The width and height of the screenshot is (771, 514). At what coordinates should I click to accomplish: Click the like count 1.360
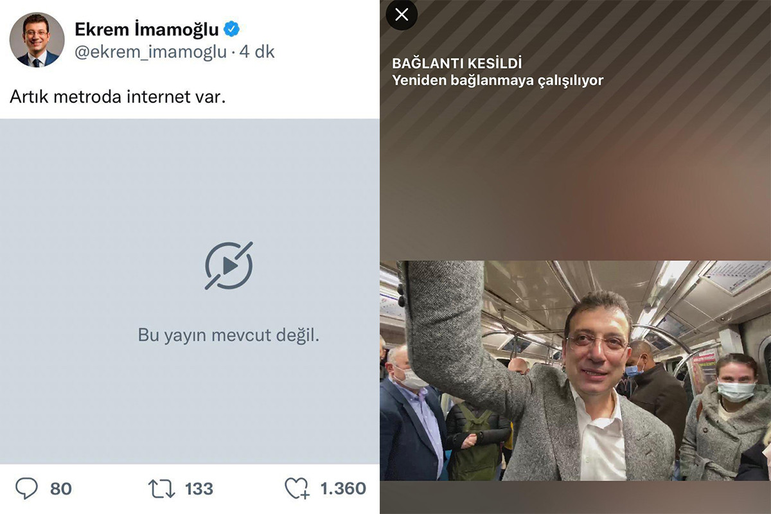(x=343, y=489)
